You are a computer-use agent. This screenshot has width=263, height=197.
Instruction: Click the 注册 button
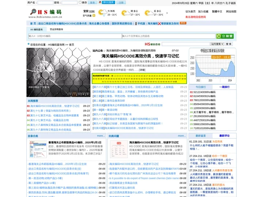(x=121, y=3)
